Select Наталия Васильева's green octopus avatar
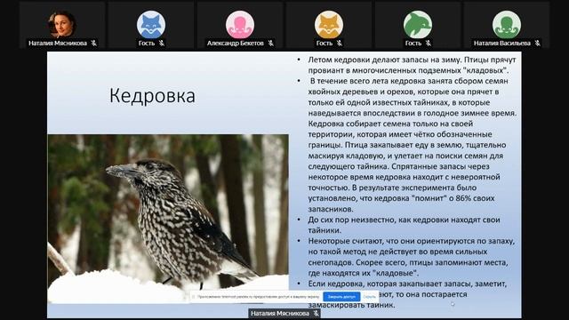The image size is (569, 320). tap(507, 25)
